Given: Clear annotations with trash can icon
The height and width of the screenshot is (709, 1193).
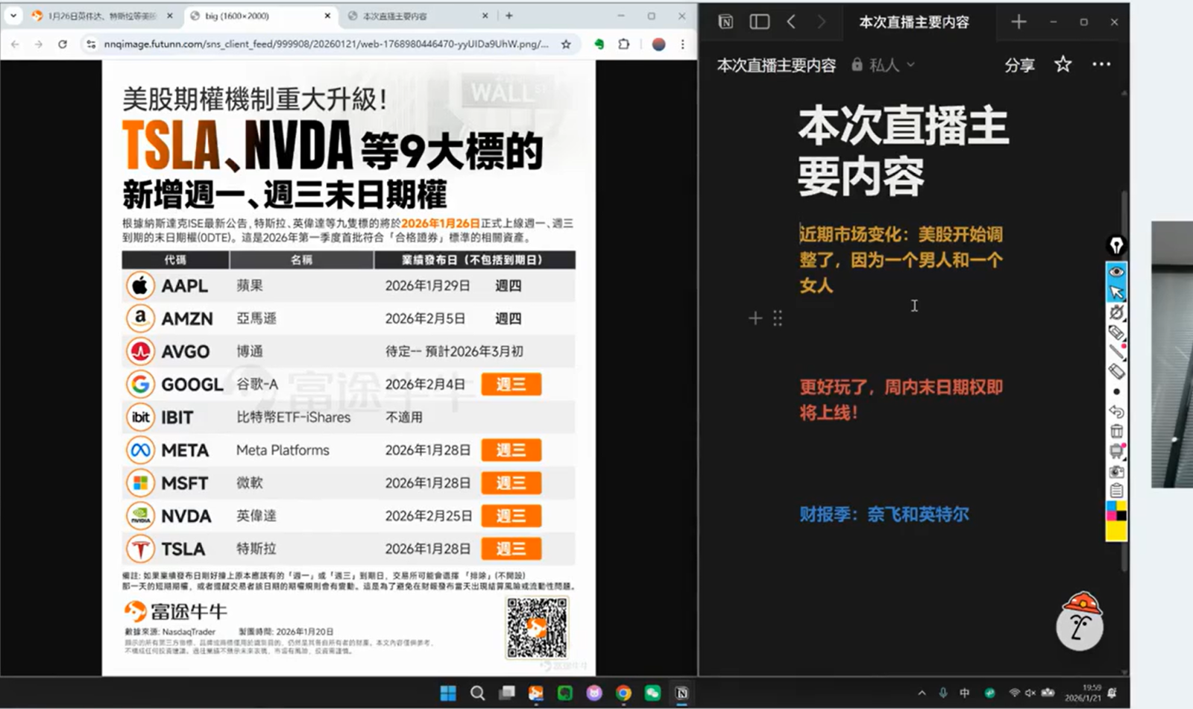Looking at the screenshot, I should tap(1116, 432).
